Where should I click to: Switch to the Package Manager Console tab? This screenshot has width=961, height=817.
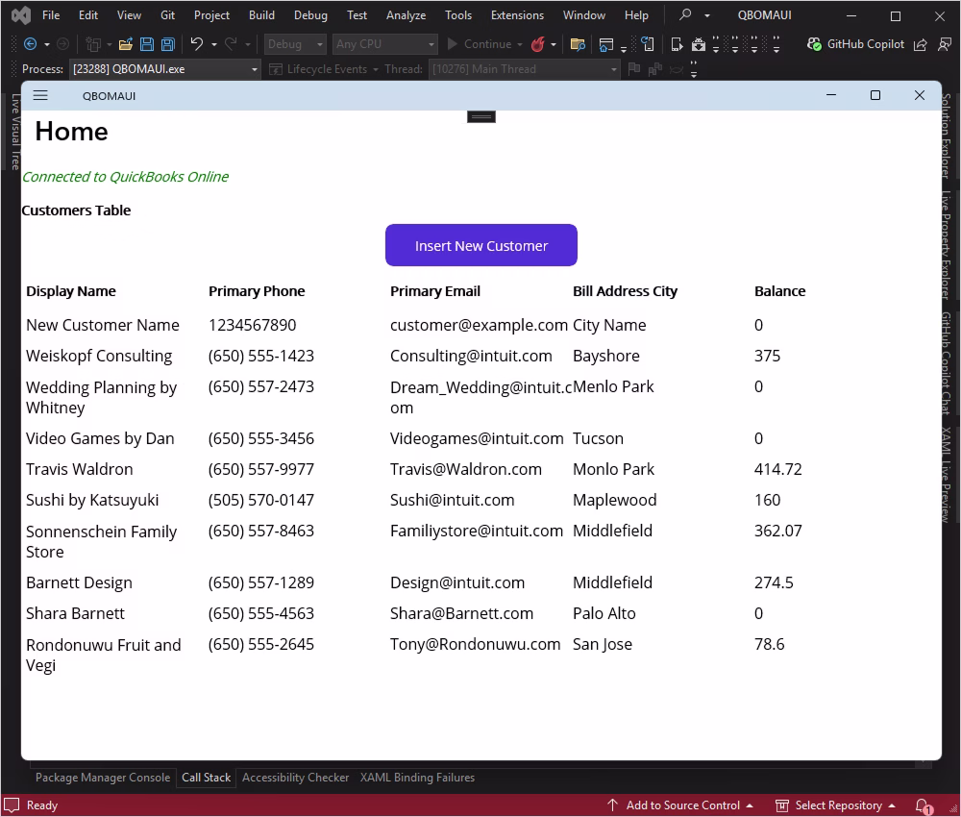click(103, 778)
